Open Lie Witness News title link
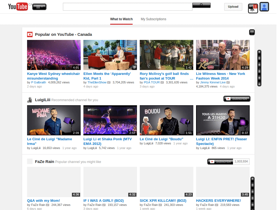Screen dimensions: 280x210 221,76
